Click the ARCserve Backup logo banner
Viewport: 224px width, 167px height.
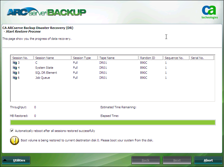coord(47,12)
